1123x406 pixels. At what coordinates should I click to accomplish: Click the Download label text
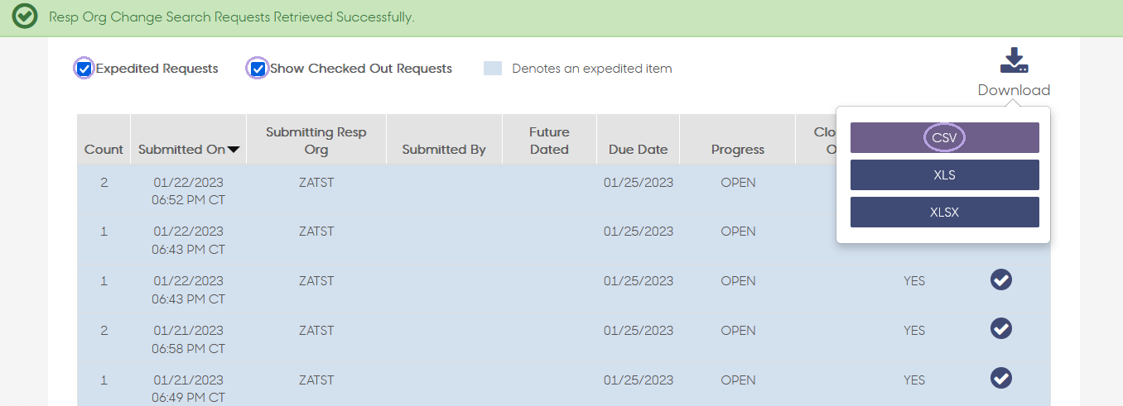[1014, 90]
